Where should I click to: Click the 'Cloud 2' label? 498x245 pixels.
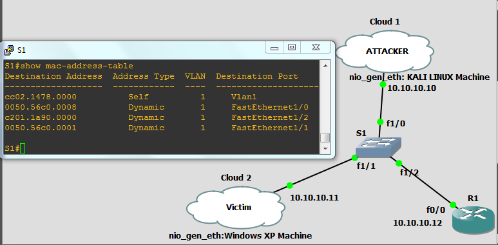point(236,178)
